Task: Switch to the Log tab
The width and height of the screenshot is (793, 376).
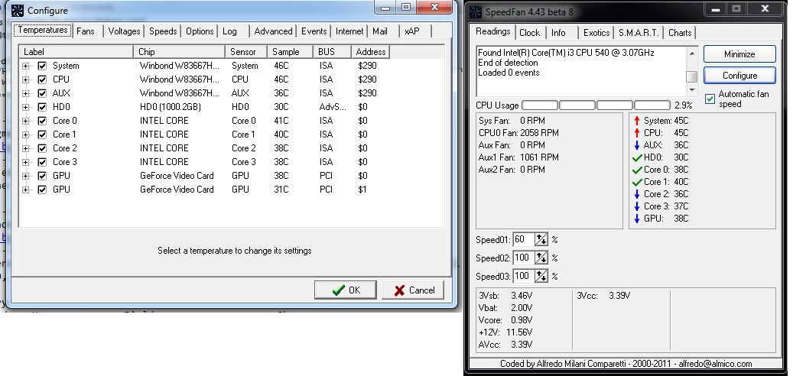Action: click(234, 31)
